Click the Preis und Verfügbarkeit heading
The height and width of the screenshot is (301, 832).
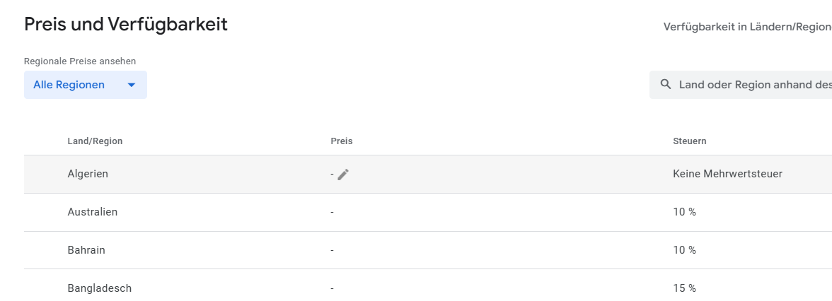(126, 25)
